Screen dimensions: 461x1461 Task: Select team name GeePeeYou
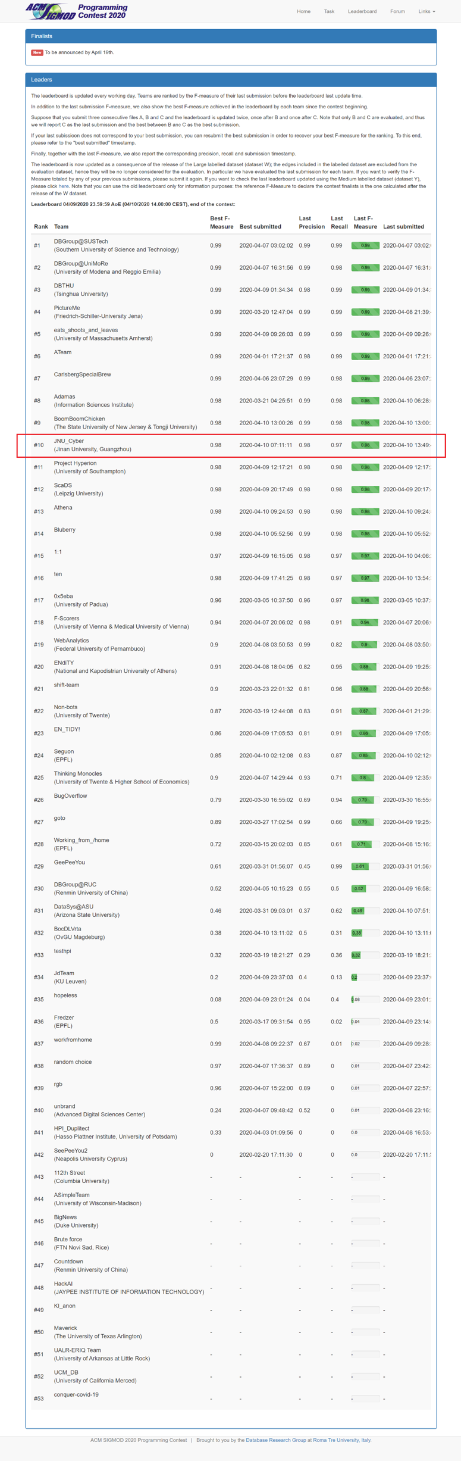point(70,862)
